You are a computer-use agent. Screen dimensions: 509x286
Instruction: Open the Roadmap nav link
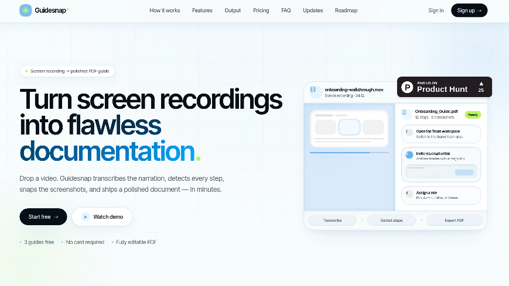[x=346, y=11]
